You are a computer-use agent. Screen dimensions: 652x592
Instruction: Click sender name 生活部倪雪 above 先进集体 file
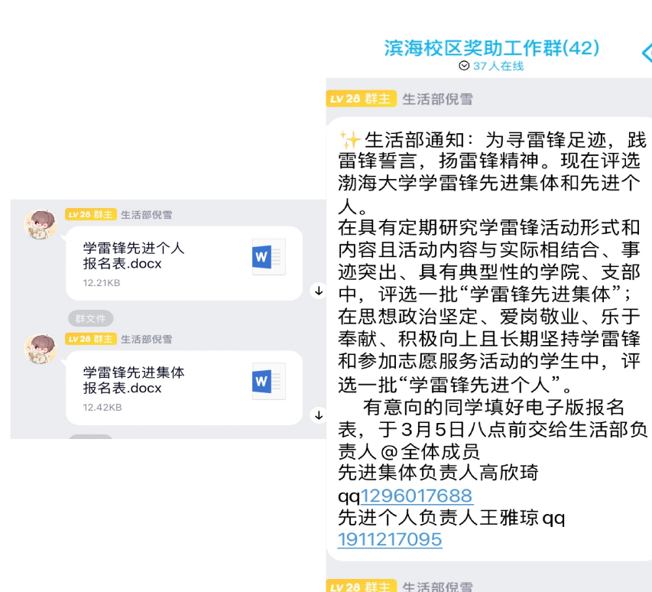click(x=146, y=339)
